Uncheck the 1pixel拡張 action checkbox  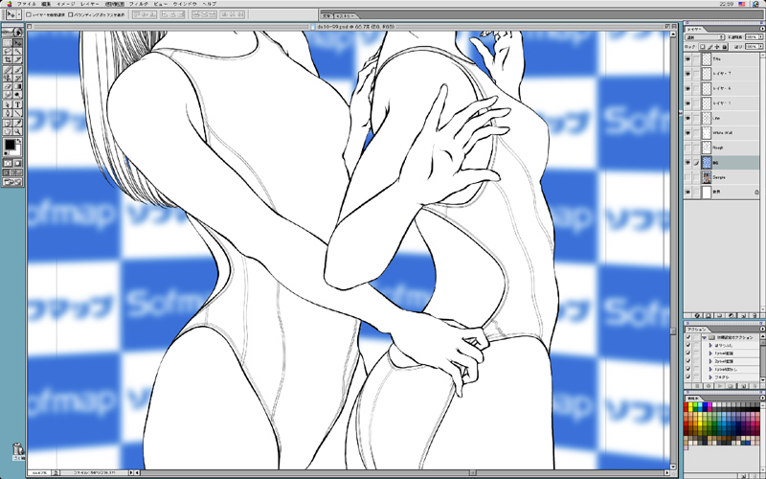point(687,353)
